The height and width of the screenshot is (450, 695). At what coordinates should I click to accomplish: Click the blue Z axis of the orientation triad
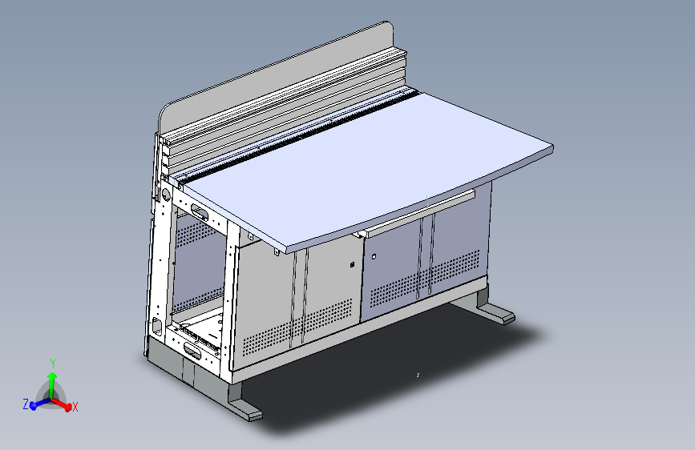(41, 404)
